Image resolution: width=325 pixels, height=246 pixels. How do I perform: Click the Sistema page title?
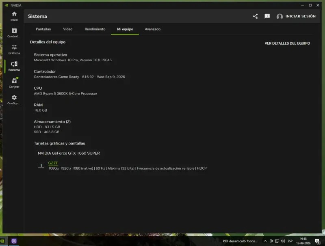37,16
